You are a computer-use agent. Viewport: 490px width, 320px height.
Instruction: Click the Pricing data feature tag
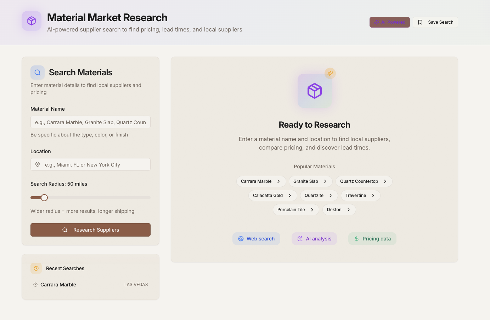[372, 239]
